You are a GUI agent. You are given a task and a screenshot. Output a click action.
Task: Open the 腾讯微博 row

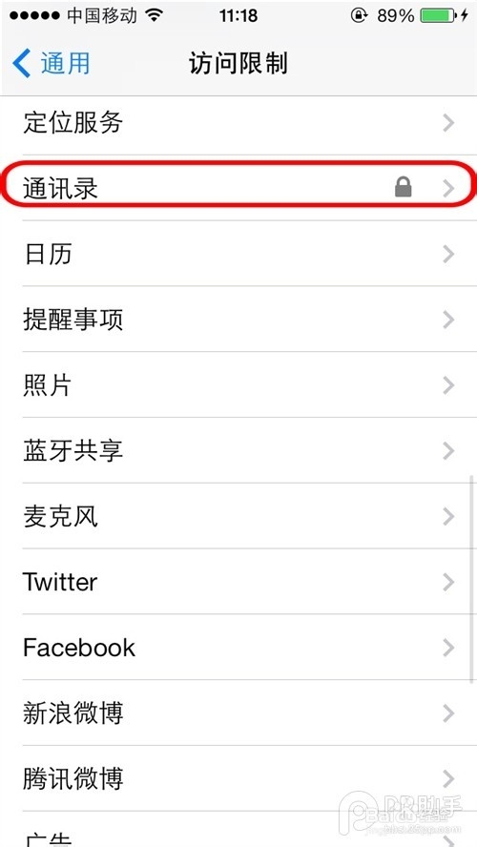[x=238, y=778]
